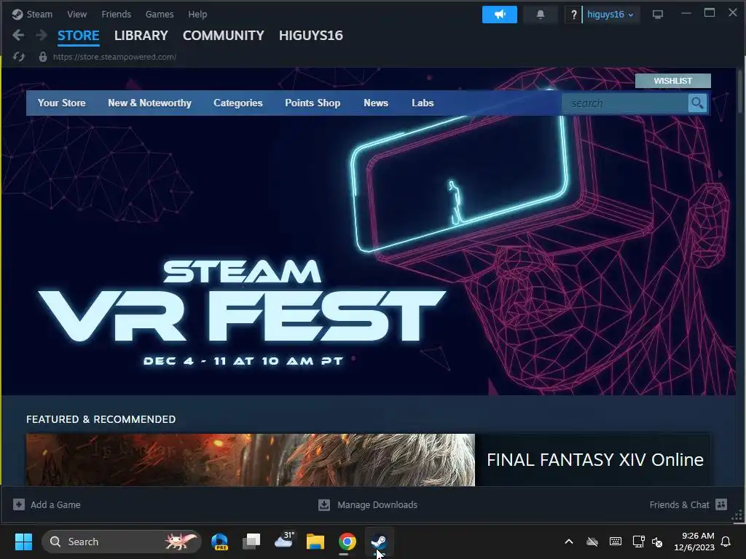Viewport: 746px width, 559px height.
Task: Select the STORE tab
Action: coord(79,35)
